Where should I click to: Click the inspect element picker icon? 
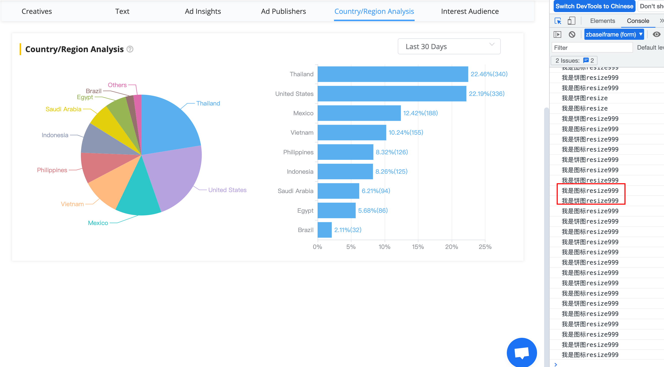(x=558, y=21)
